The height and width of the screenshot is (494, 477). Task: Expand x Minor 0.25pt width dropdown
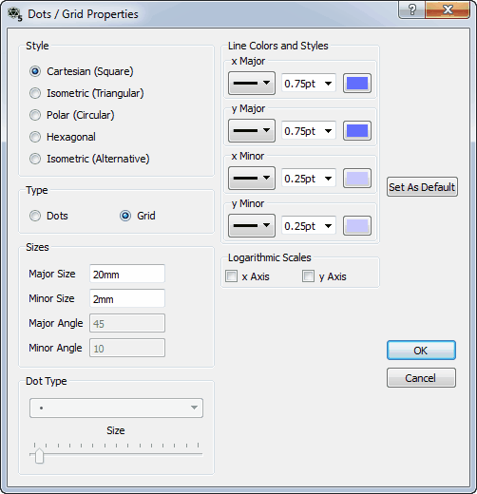(309, 179)
